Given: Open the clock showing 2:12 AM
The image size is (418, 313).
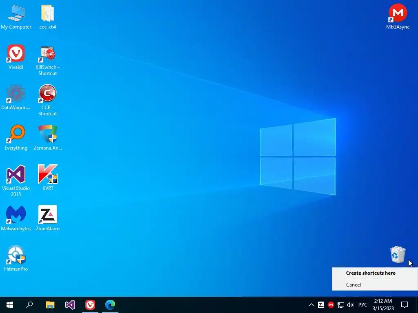Looking at the screenshot, I should coord(383,305).
